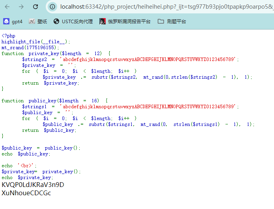Viewport: 274px width, 209px height.
Task: Click the browser back arrow
Action: 7,7
